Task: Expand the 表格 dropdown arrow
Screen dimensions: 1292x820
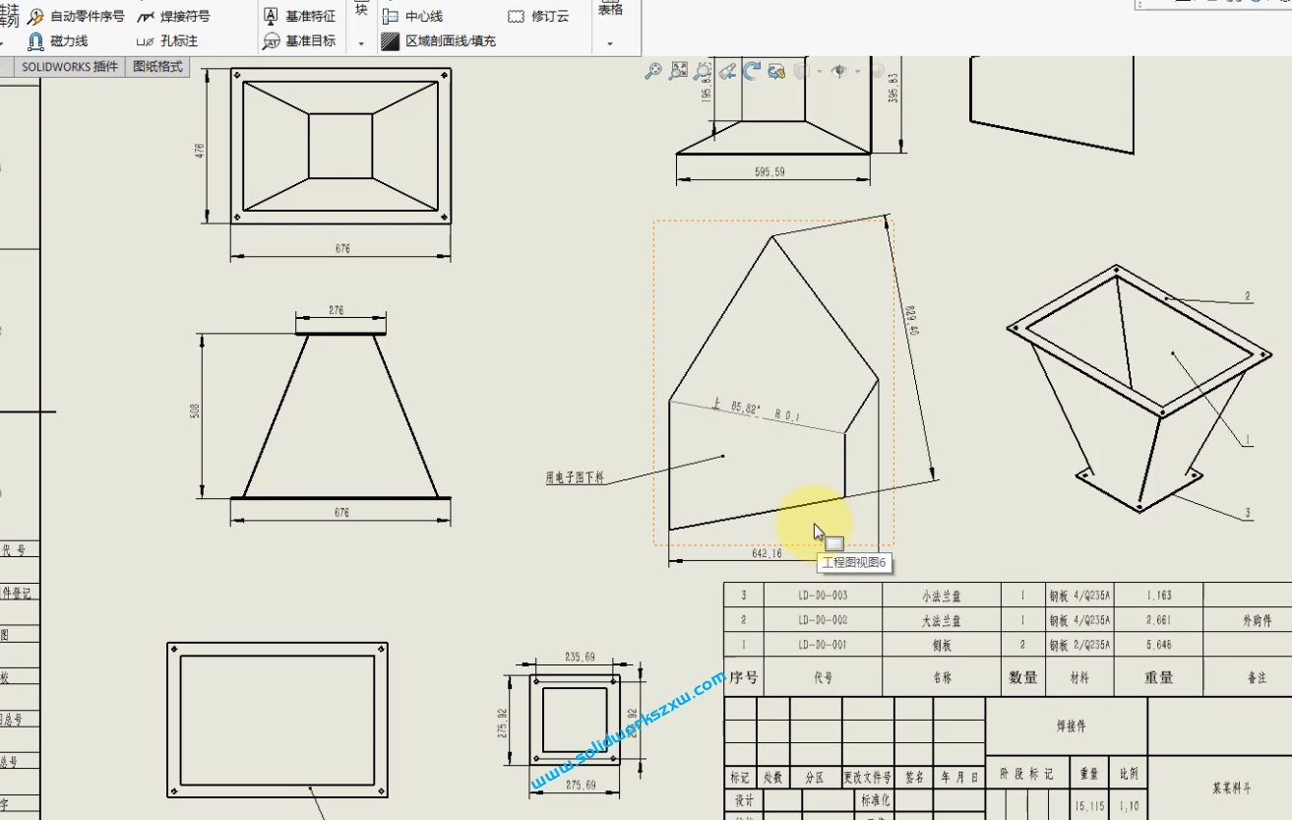Action: pos(612,43)
